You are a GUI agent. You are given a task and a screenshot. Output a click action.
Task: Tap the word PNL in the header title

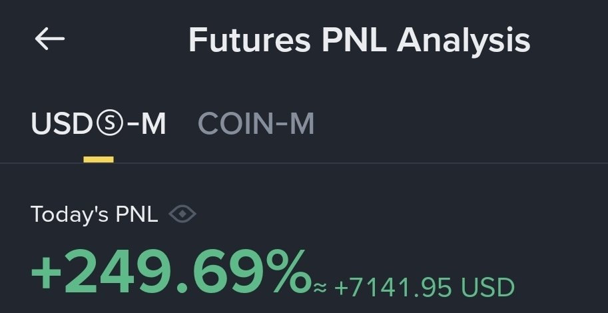click(354, 40)
